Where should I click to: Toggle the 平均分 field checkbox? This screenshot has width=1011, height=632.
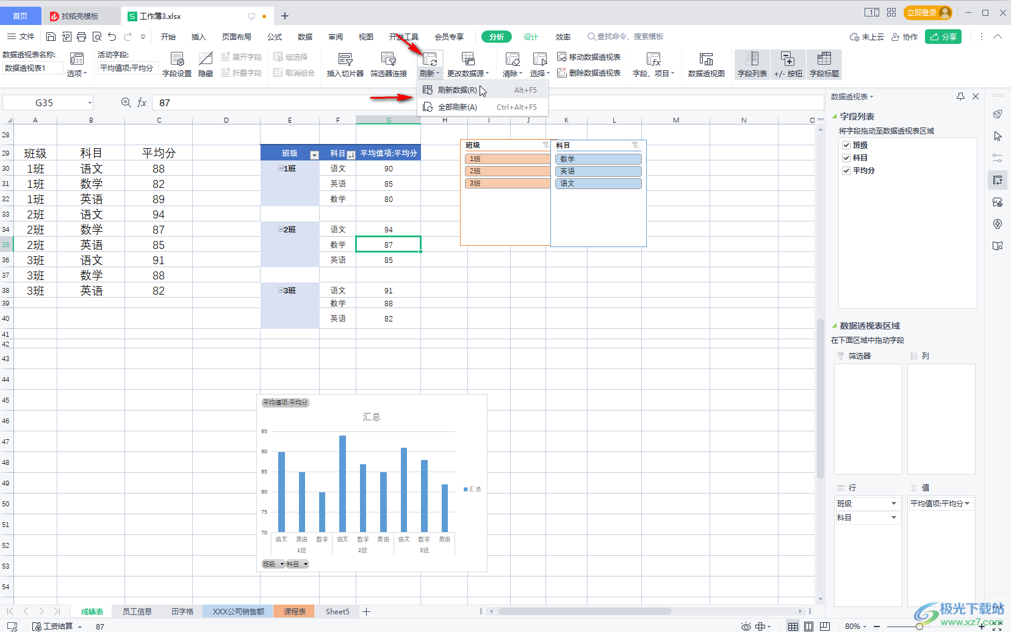pos(846,171)
